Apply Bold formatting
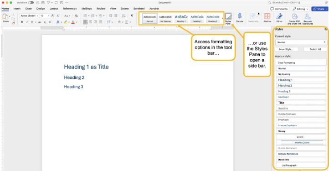This screenshot has height=171, width=329. (x=22, y=22)
